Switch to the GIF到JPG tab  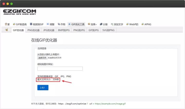click(94, 30)
